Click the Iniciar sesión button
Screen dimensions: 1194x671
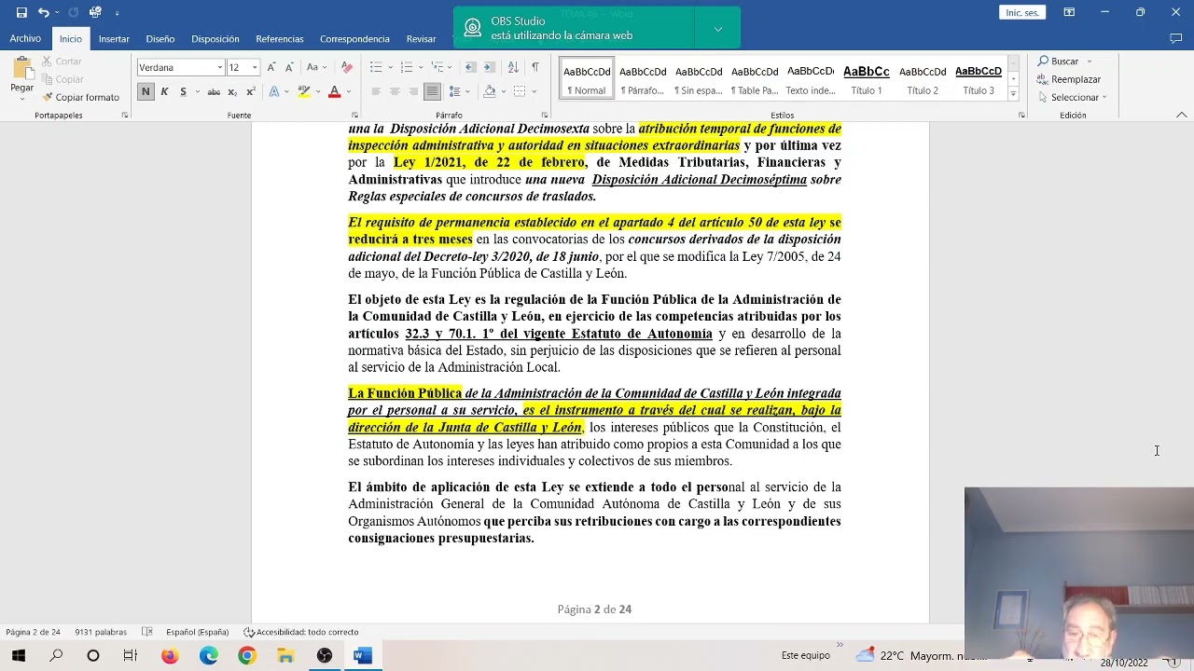pyautogui.click(x=1022, y=11)
